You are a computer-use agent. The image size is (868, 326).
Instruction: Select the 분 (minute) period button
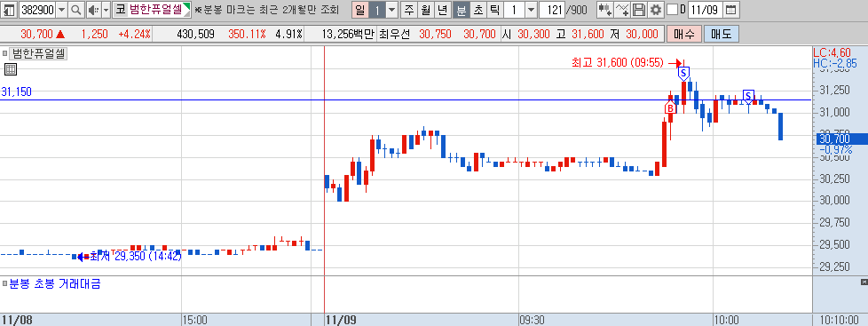click(462, 10)
